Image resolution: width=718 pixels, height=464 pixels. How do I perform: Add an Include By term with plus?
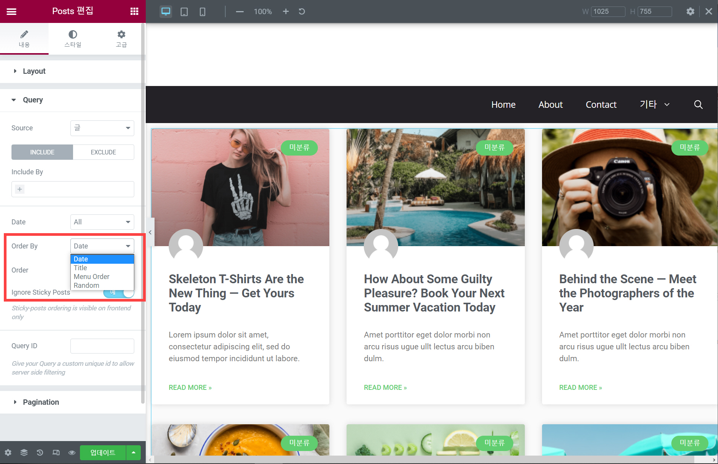point(20,189)
